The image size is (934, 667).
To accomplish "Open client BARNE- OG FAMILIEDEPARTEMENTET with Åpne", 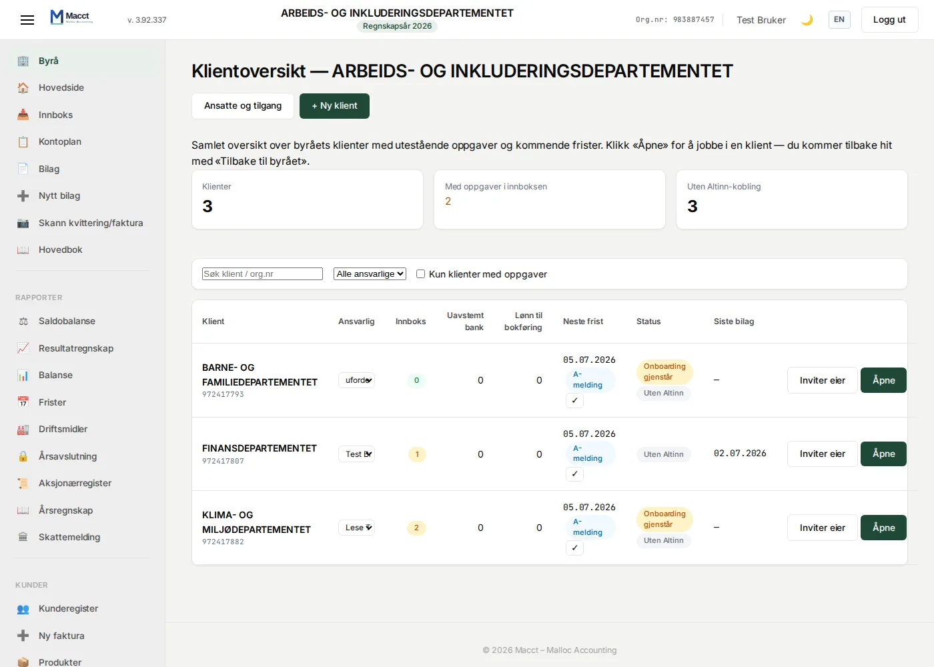I will pyautogui.click(x=883, y=380).
